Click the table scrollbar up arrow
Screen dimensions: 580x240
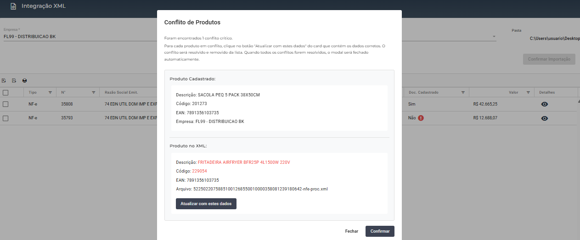(x=578, y=101)
